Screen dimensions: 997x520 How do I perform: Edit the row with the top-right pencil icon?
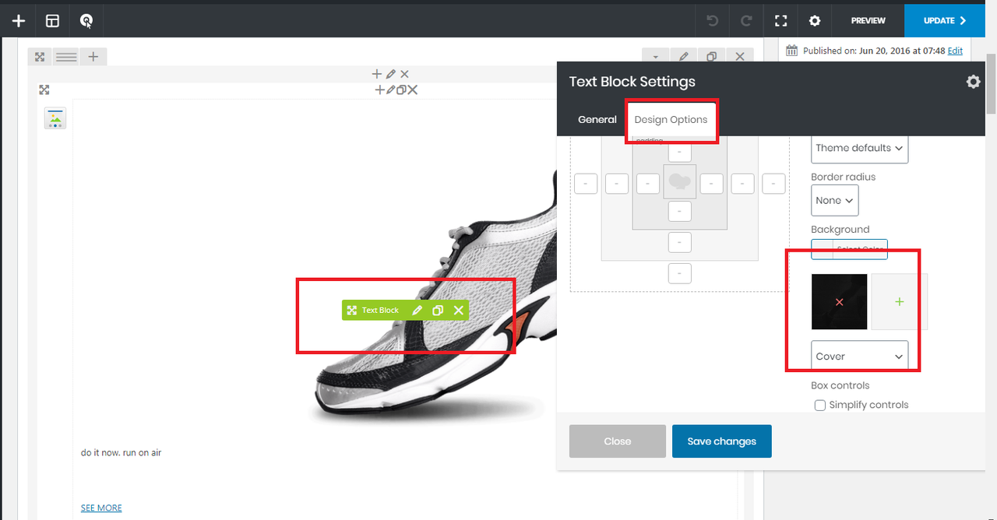tap(683, 57)
